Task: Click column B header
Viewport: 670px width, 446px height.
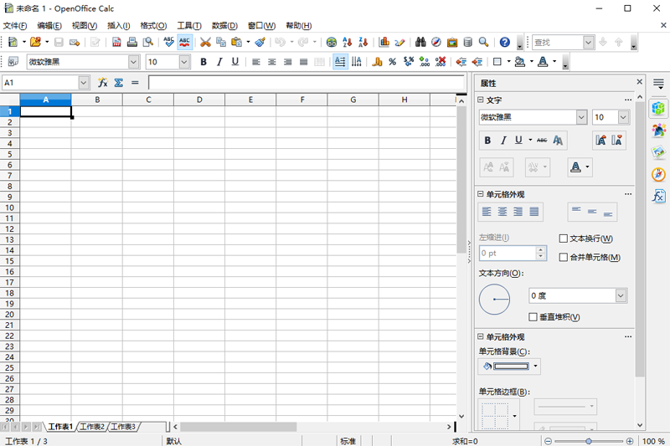Action: (97, 100)
